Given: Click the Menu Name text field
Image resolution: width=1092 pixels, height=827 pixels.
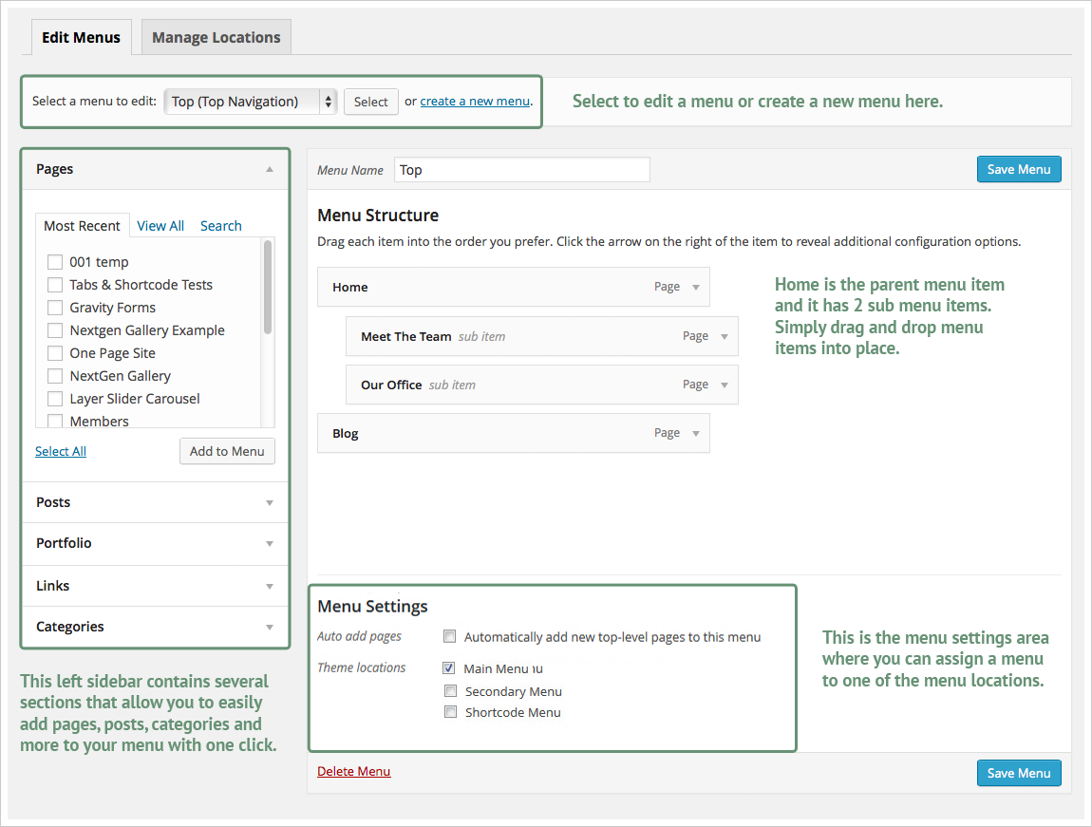Looking at the screenshot, I should (x=521, y=170).
